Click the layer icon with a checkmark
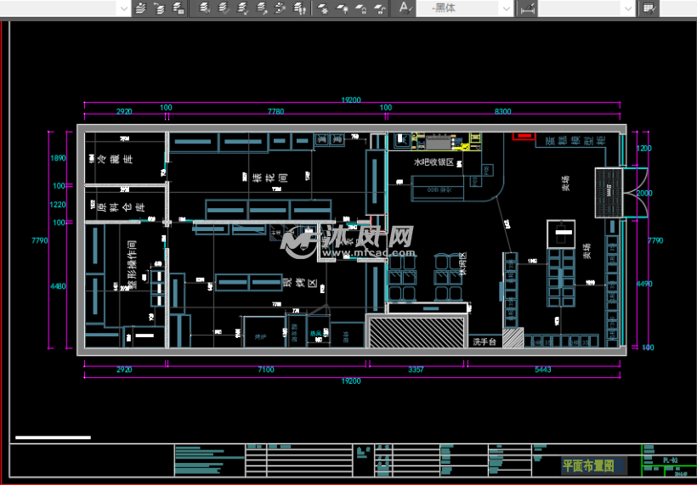 (224, 8)
